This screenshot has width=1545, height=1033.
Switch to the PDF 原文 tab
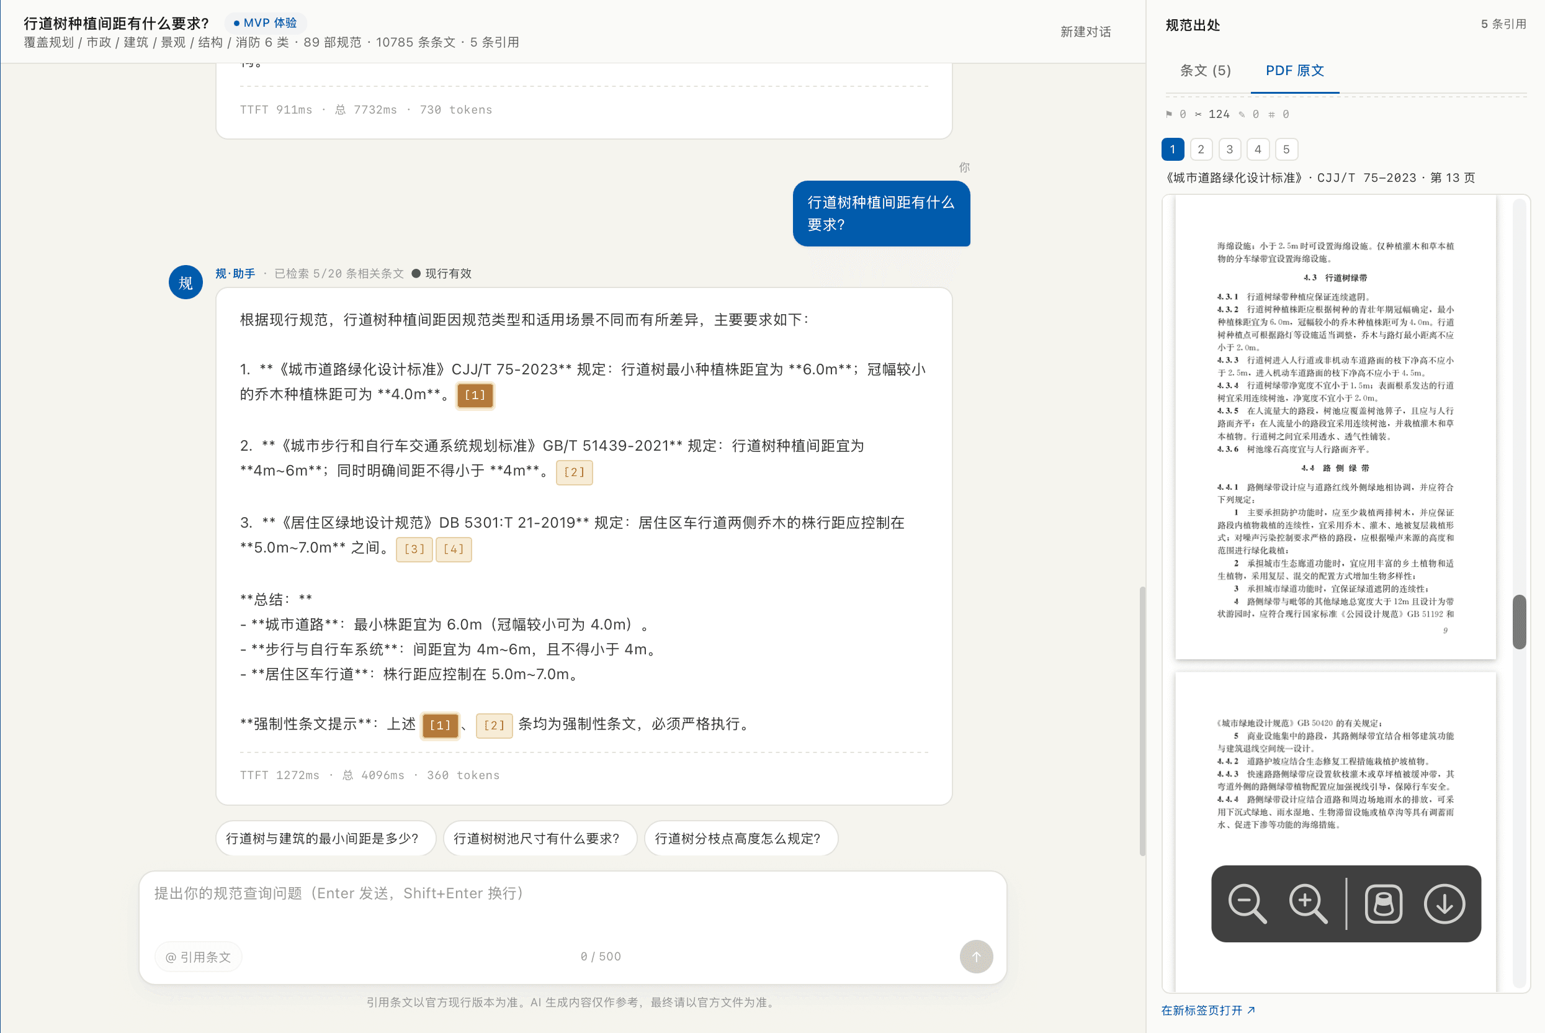[1294, 71]
